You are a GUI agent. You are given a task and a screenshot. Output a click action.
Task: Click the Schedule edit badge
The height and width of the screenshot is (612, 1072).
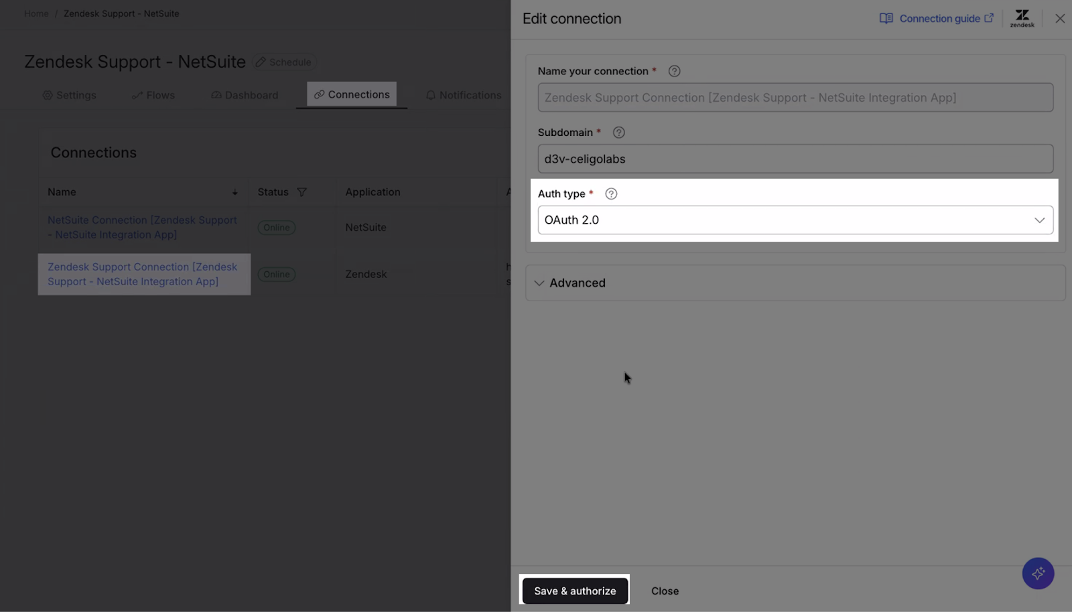(x=284, y=62)
